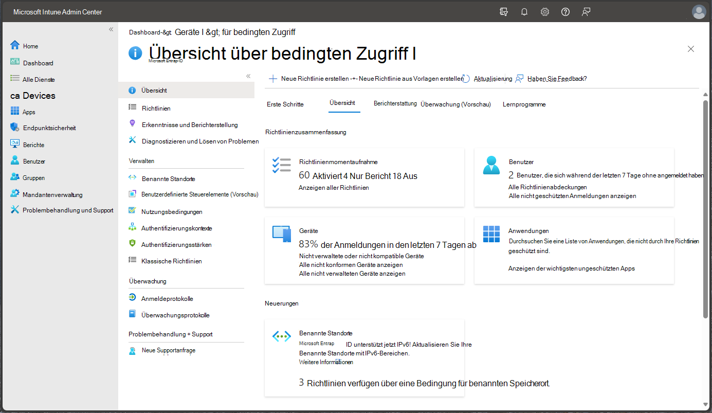Viewport: 712px width, 413px height.
Task: Close the Übersicht blade with X
Action: 691,49
